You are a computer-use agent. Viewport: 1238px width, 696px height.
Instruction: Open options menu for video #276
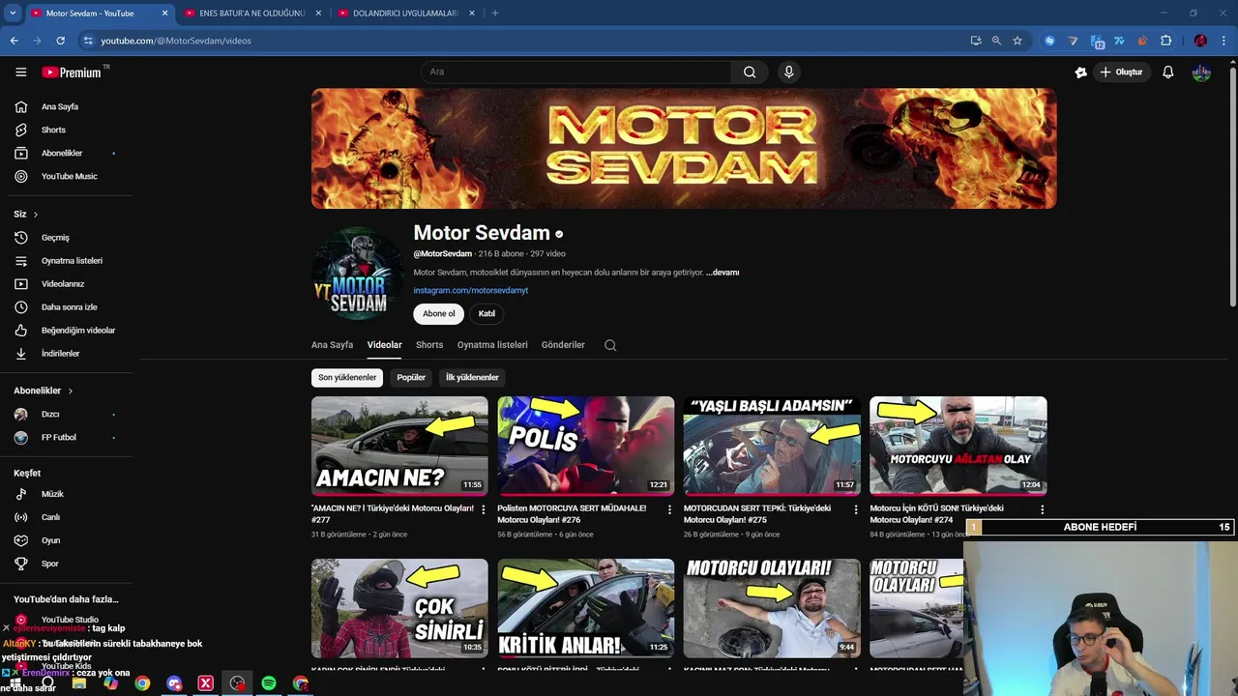pyautogui.click(x=669, y=509)
